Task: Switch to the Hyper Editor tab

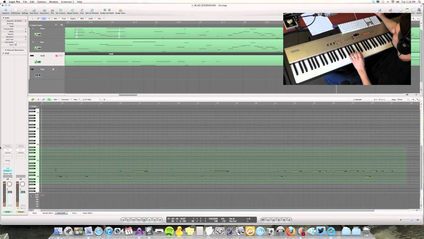Action: 87,213
